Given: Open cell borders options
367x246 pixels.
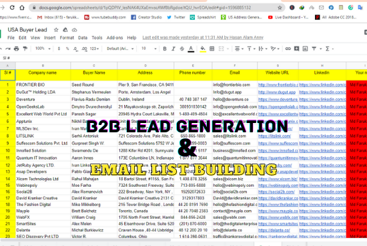Looking at the screenshot, I should coord(212,49).
